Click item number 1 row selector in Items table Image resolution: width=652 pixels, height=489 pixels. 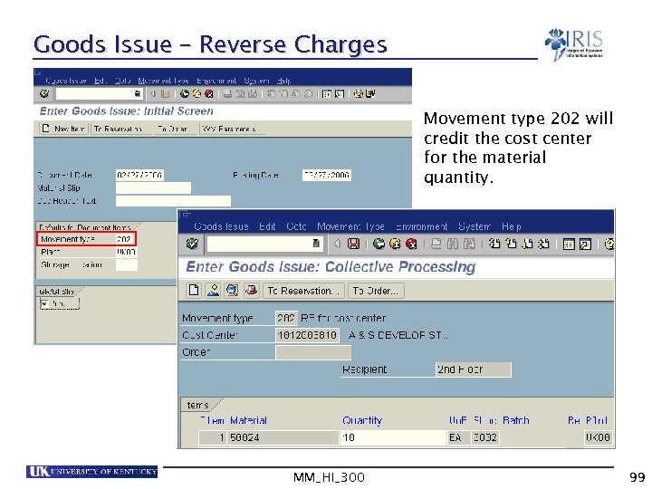[213, 437]
